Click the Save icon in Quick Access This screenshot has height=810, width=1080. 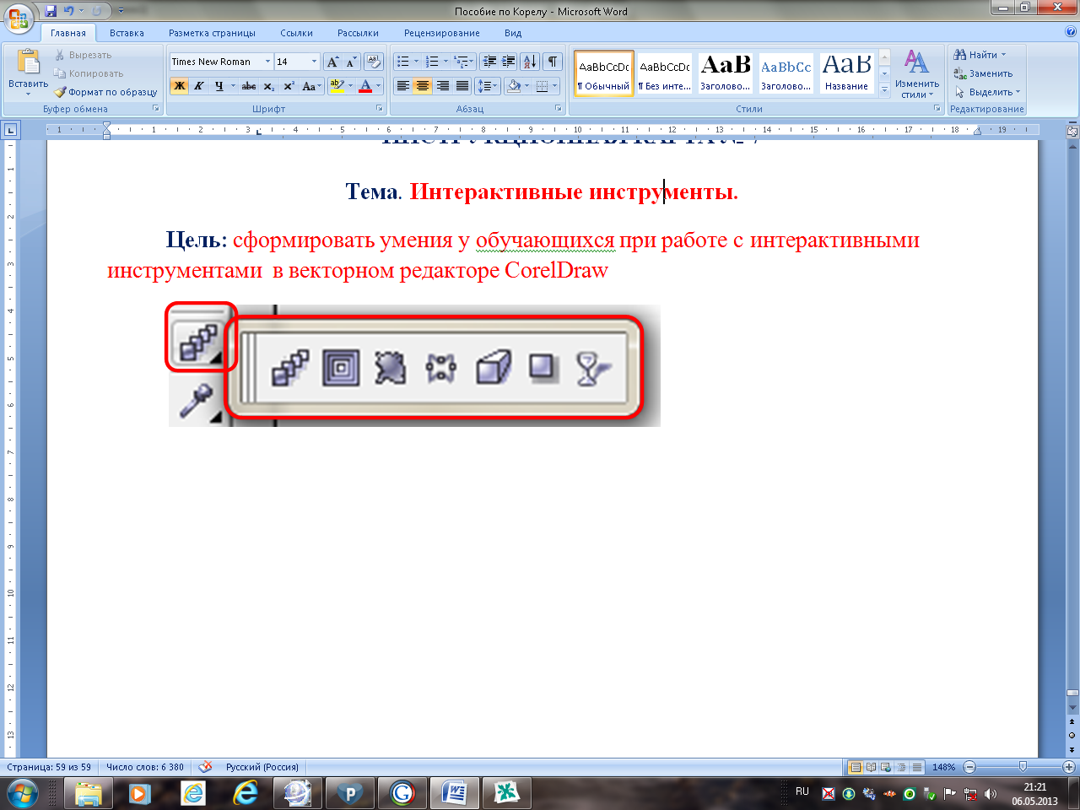(x=51, y=11)
